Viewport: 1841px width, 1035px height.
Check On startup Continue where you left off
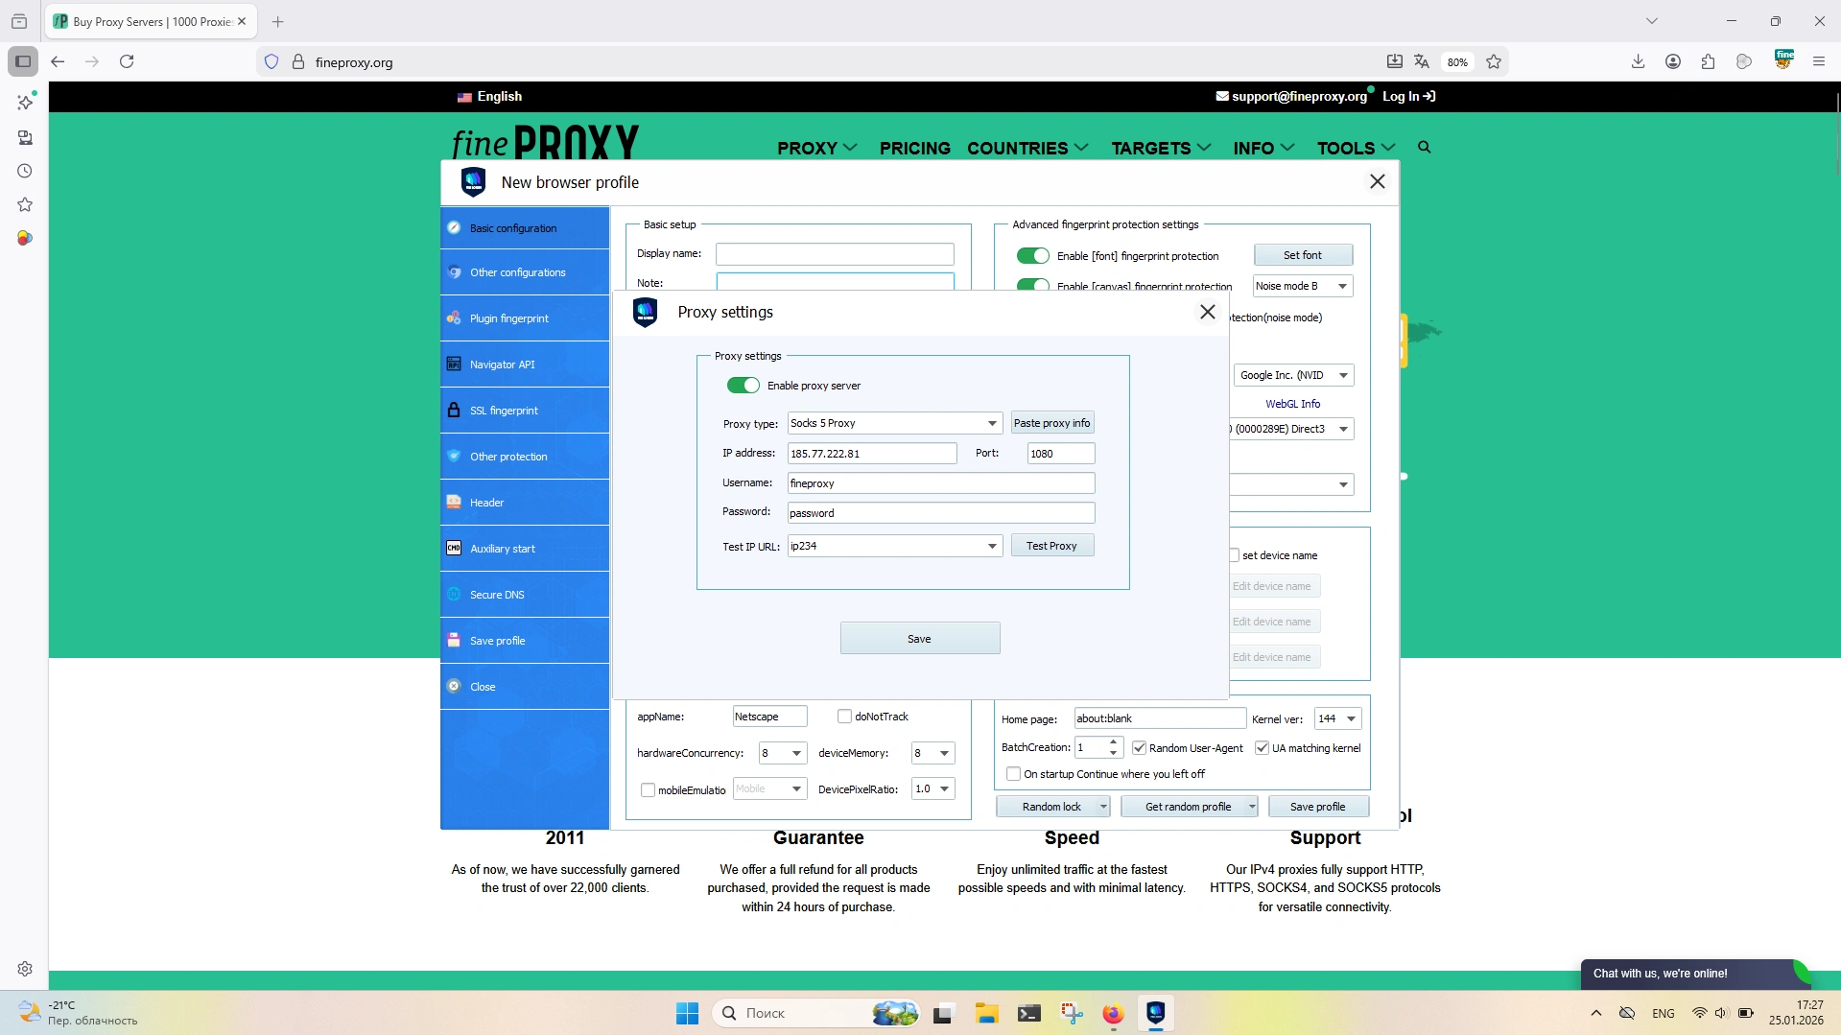click(1013, 774)
